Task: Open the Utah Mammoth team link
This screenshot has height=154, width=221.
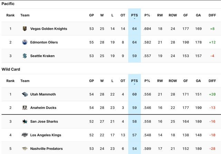Action: pyautogui.click(x=43, y=94)
